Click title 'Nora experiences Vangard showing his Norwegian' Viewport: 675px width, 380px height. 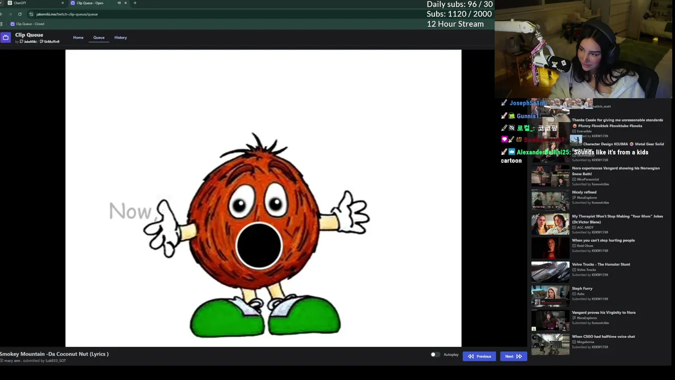(615, 171)
